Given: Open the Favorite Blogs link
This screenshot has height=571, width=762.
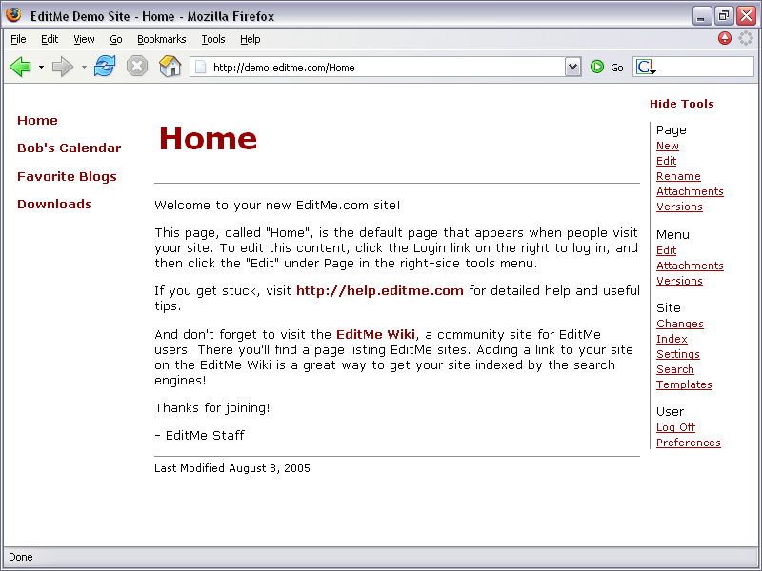Looking at the screenshot, I should point(67,177).
